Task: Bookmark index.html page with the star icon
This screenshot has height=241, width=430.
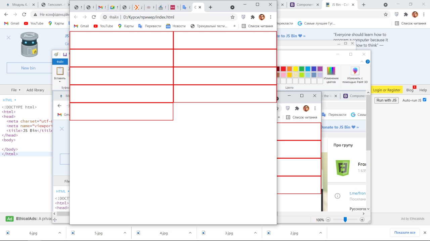Action: pyautogui.click(x=232, y=17)
